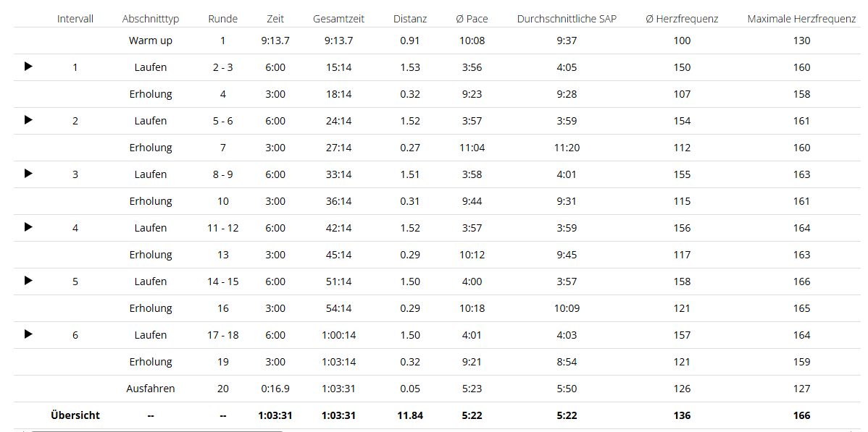Click the Maximale Herzfrequenz column header

pyautogui.click(x=801, y=19)
